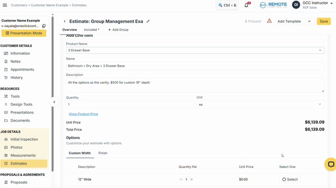Click the search Ctrl + K box
This screenshot has width=336, height=188.
227,5
